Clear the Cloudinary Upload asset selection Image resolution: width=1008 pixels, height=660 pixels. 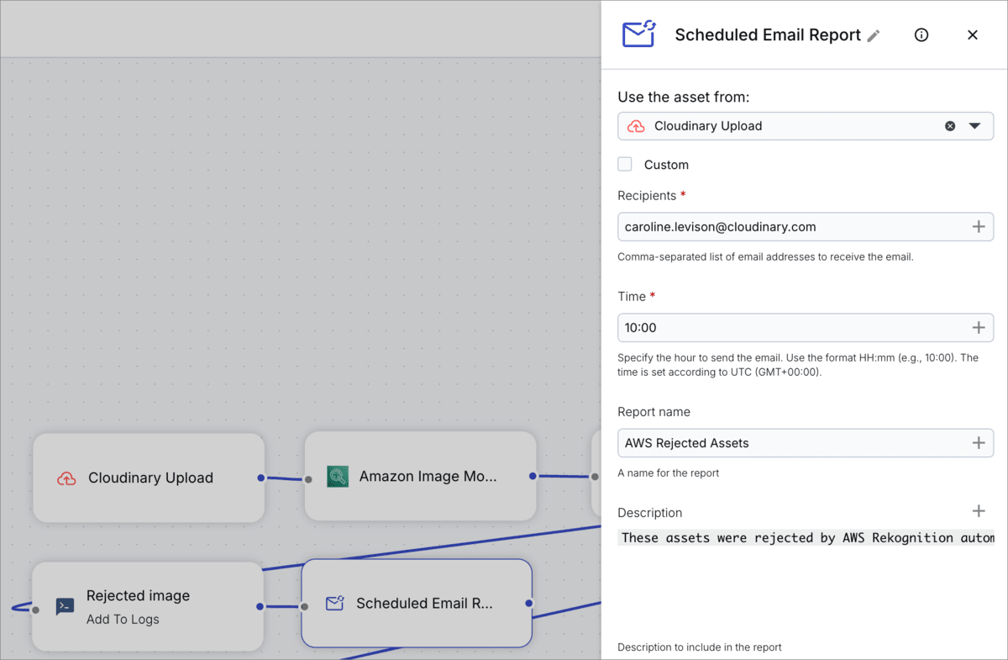950,126
